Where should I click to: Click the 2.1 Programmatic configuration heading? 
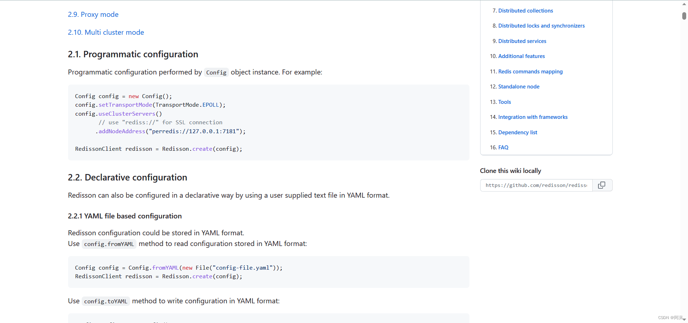click(133, 54)
